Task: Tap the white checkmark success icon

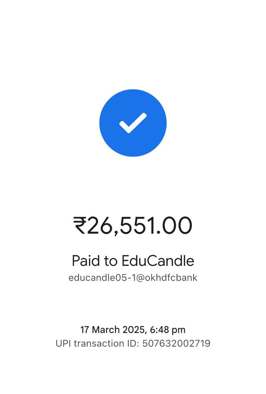Action: click(x=133, y=123)
